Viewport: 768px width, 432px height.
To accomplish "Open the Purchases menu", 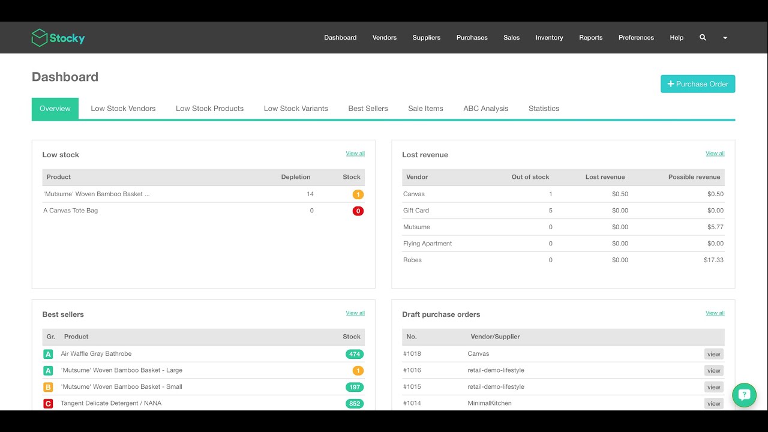I will [x=472, y=38].
